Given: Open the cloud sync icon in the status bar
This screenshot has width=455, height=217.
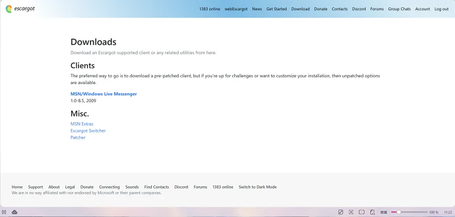Looking at the screenshot, I should click(14, 212).
